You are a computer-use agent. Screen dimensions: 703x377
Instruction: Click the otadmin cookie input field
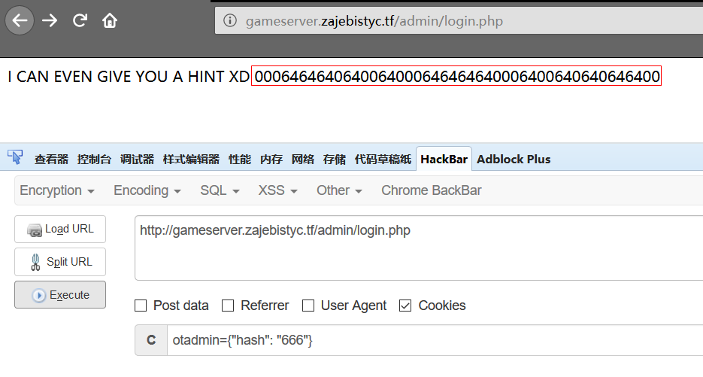[x=429, y=340]
